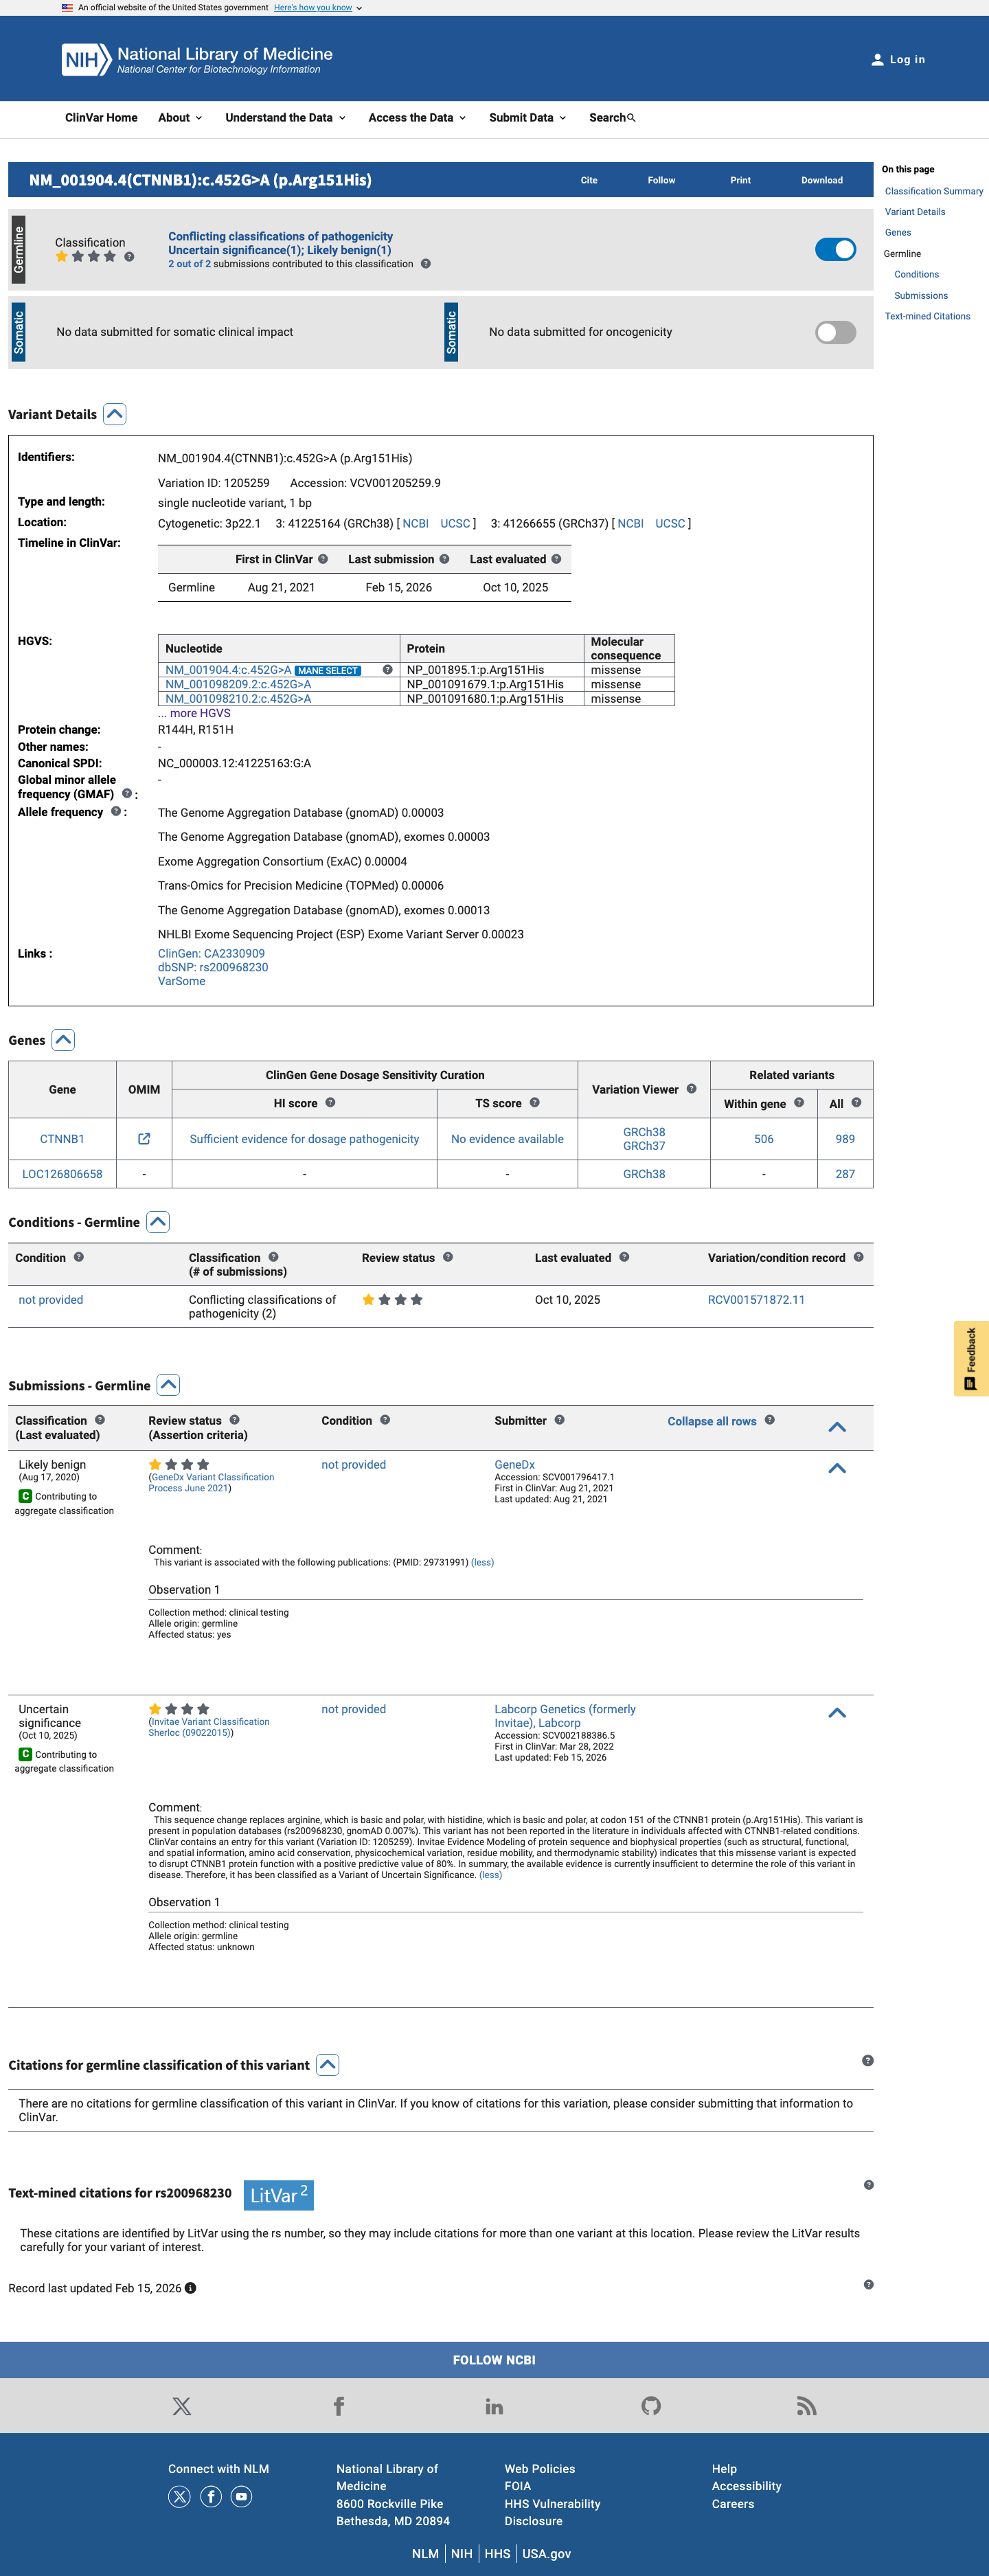Click help icon after 'submissions contributed to this classification'
The image size is (989, 2576).
tap(426, 264)
